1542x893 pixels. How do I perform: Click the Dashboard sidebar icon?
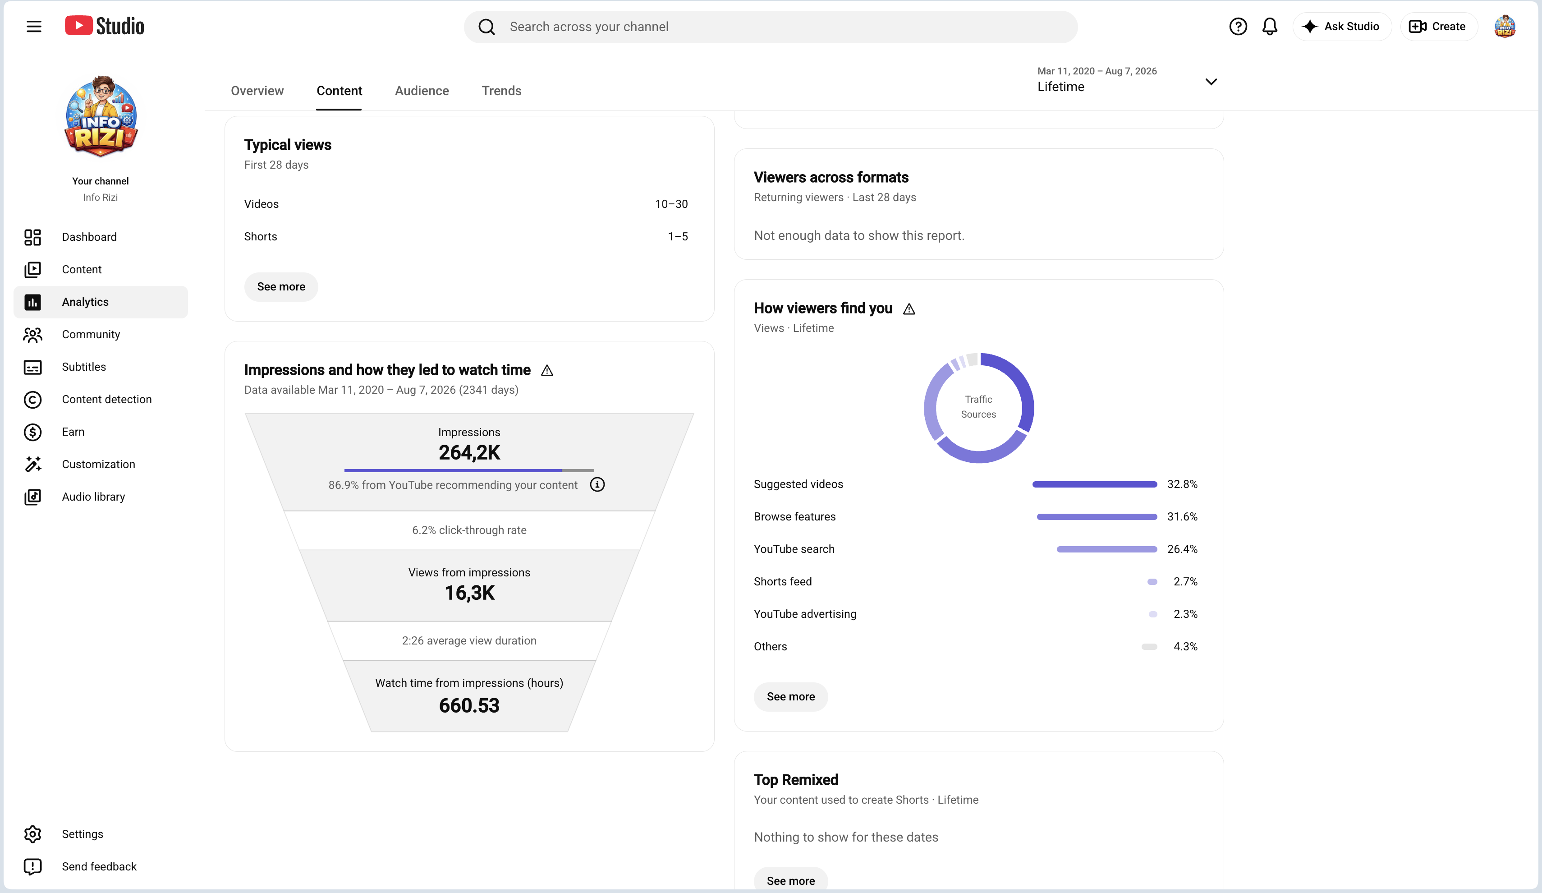[32, 237]
